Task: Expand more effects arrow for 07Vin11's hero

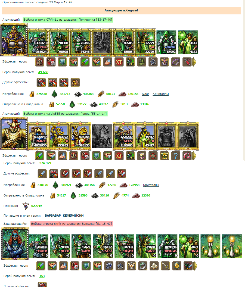Action: click(194, 62)
